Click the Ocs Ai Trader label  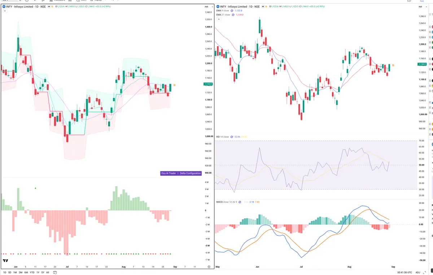pos(169,173)
